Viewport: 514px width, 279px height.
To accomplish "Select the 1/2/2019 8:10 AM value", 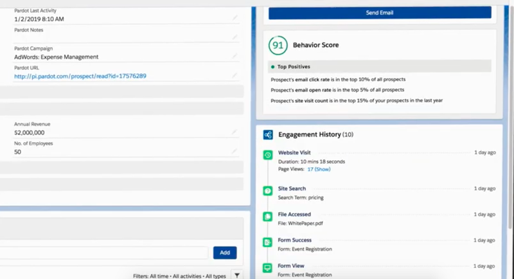I will tap(39, 19).
